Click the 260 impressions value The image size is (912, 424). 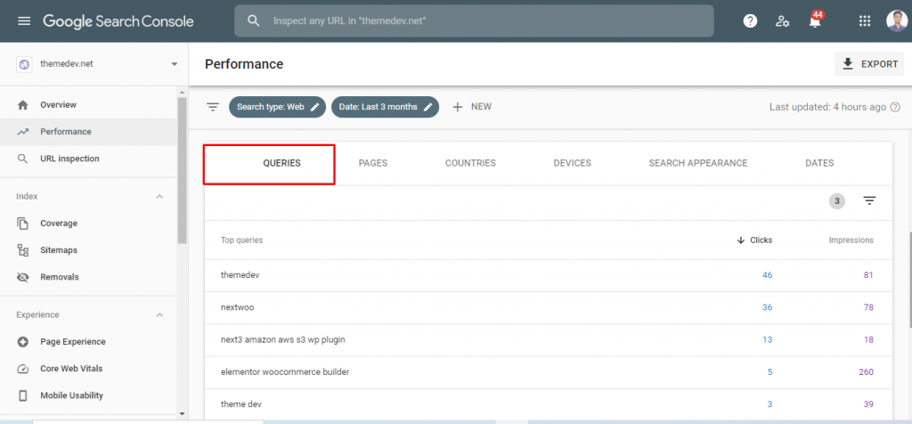(866, 372)
